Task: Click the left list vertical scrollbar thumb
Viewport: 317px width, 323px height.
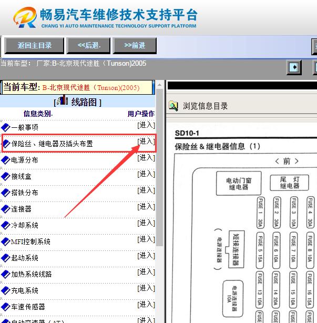Action: [x=159, y=167]
